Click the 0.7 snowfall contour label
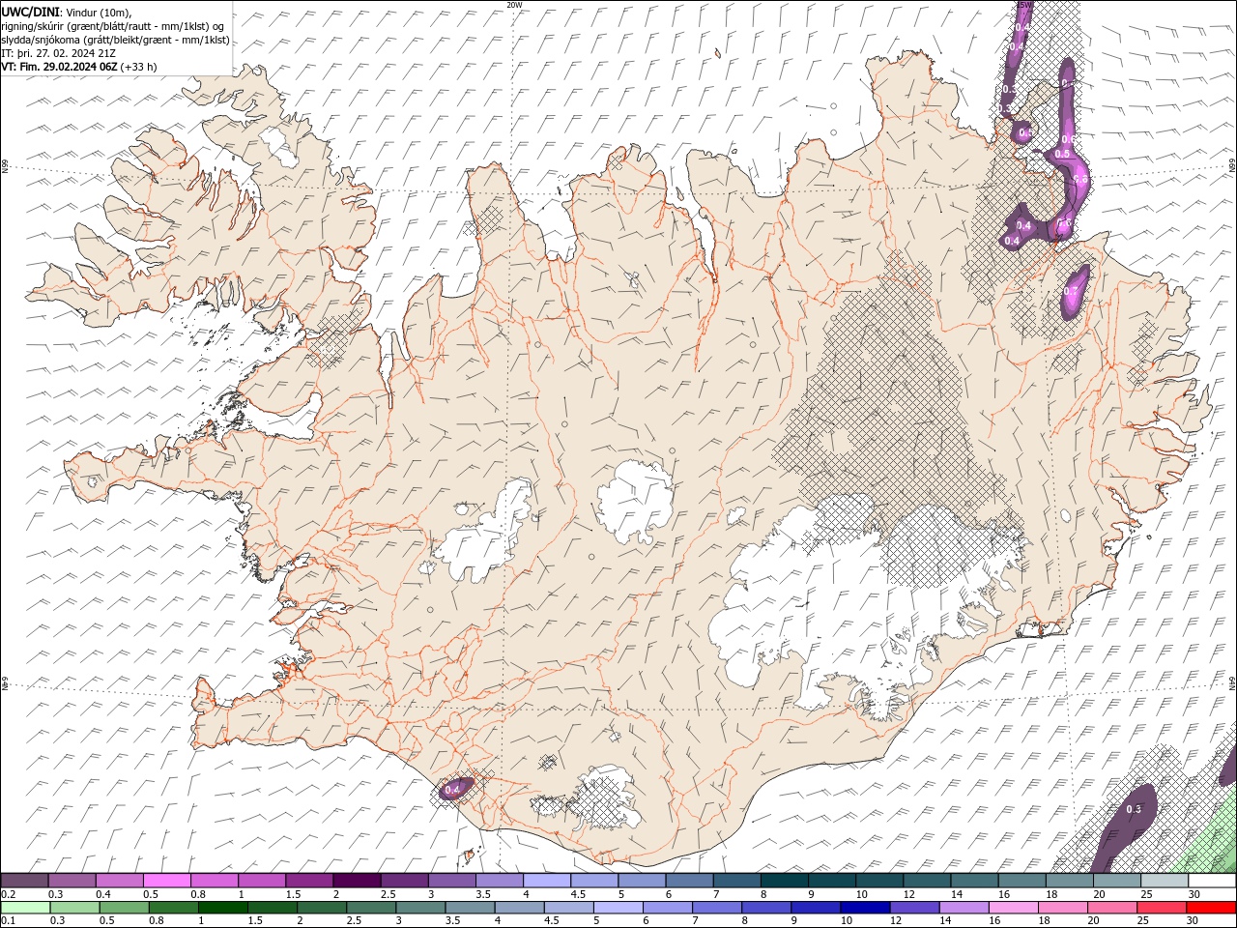Viewport: 1237px width, 928px height. click(x=1070, y=291)
